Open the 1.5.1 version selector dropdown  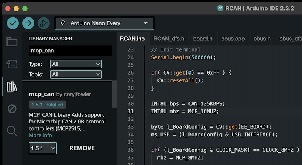42,148
